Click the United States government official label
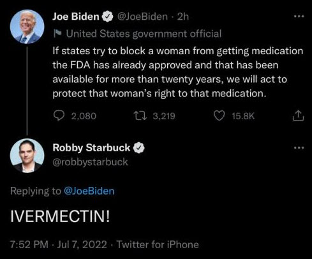Viewport: 312px width, 259px height. tap(144, 34)
